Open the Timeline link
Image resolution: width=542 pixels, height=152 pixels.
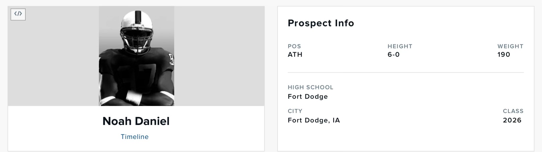tap(134, 137)
